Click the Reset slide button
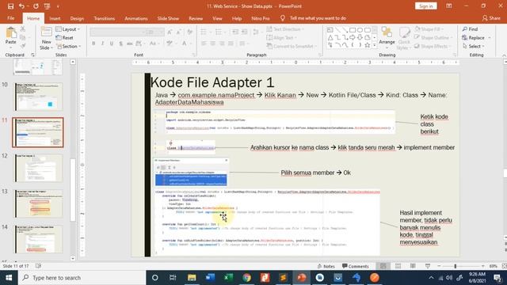Screen dimensions: 507x285 coord(64,37)
